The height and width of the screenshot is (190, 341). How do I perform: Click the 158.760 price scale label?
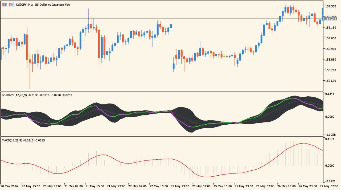point(331,70)
